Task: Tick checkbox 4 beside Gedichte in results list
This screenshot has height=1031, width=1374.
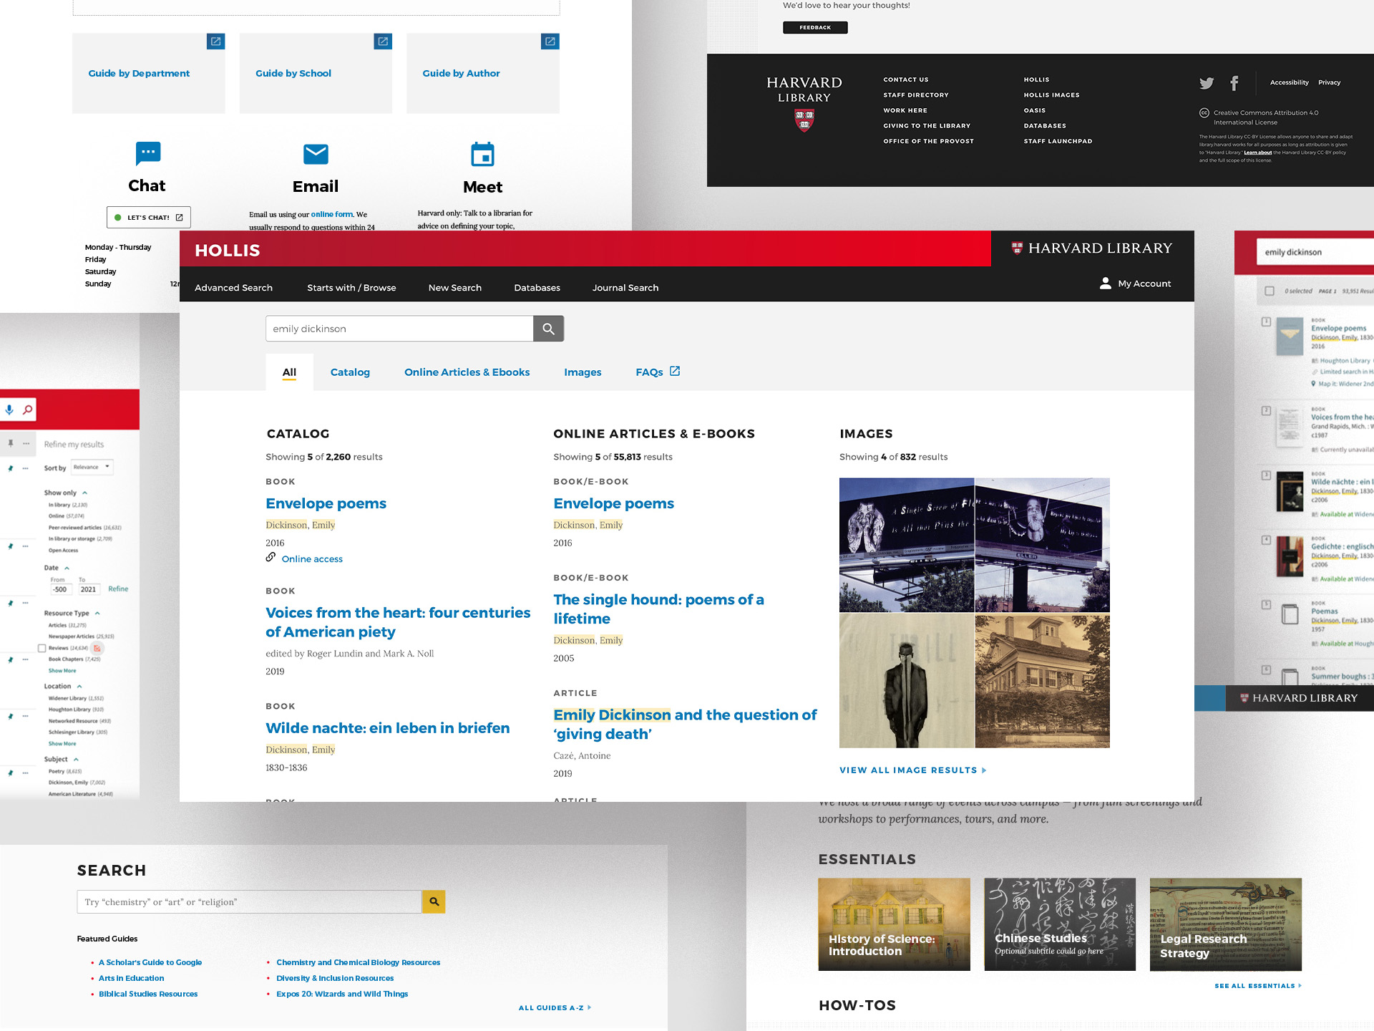Action: pyautogui.click(x=1266, y=540)
